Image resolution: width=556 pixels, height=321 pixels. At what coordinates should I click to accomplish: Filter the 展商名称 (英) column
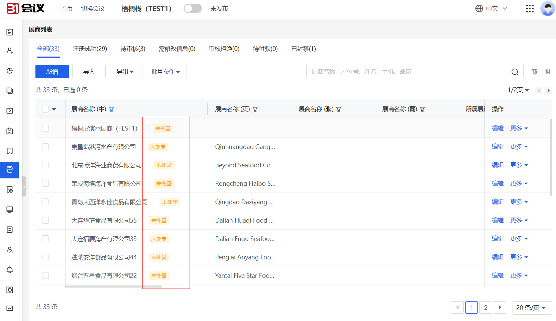point(255,109)
